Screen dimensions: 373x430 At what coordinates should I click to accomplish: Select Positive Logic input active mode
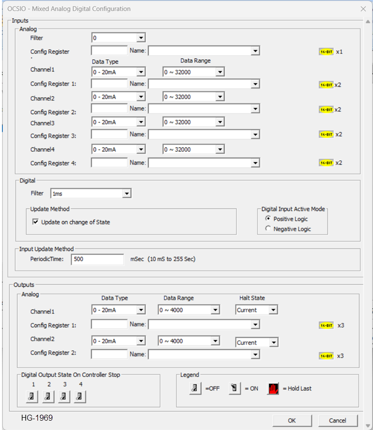click(x=268, y=218)
